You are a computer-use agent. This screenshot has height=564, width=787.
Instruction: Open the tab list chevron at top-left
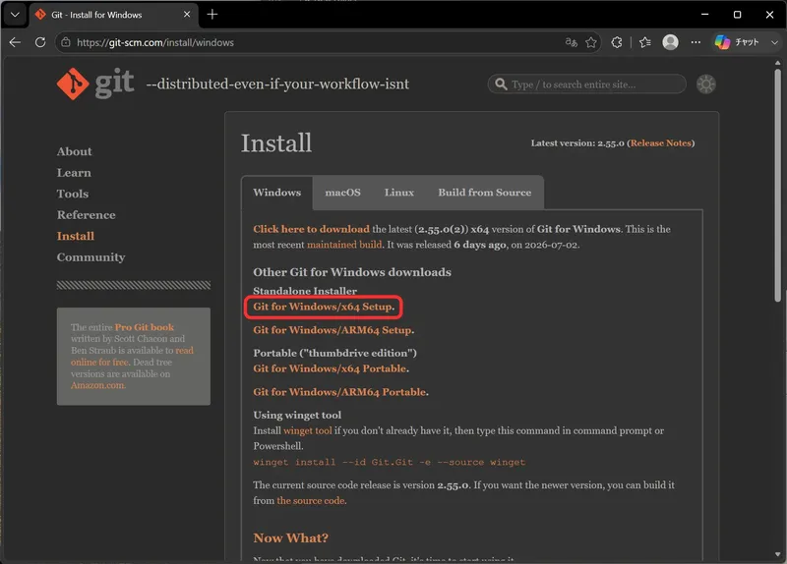15,15
